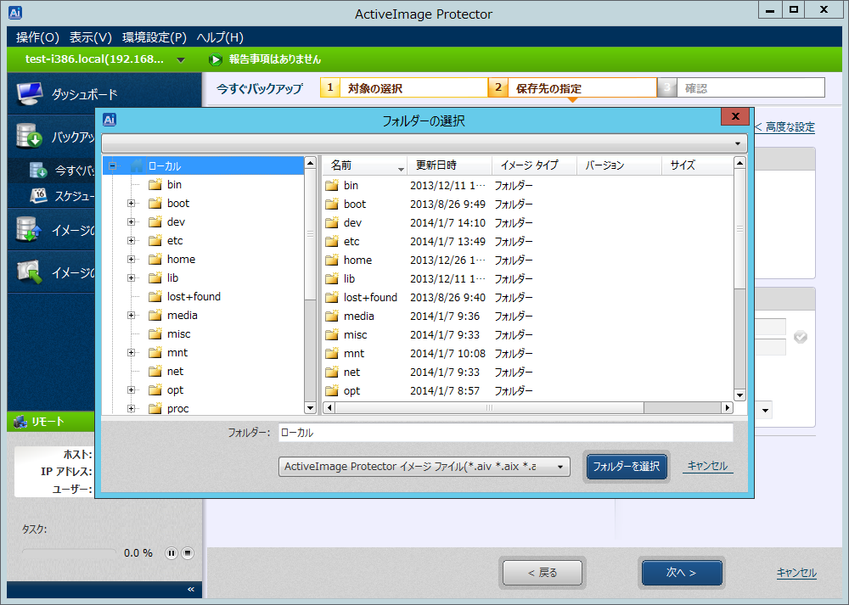Open the 環境設定(P) menu

[155, 37]
